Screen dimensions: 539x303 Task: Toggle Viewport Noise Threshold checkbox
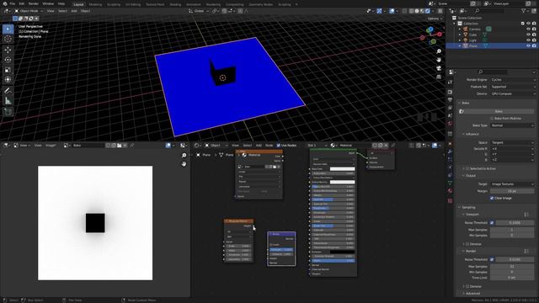492,223
